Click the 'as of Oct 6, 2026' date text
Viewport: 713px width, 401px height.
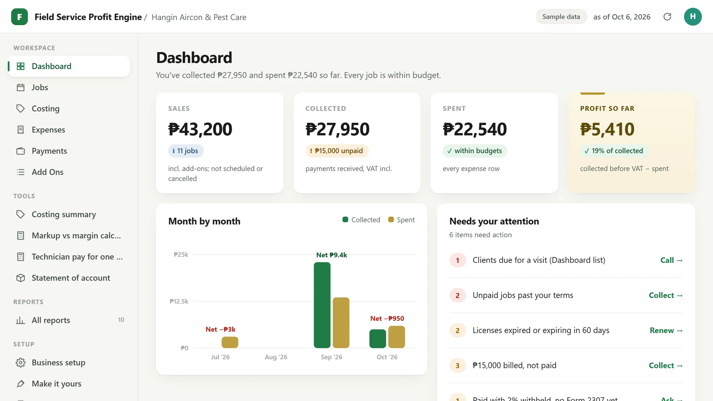[622, 17]
